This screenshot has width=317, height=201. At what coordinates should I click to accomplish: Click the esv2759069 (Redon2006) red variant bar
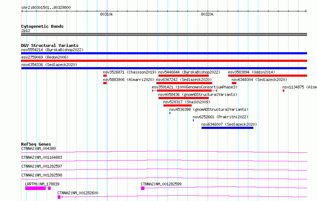click(x=164, y=61)
